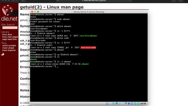Click the green whoami entry under ls
The width and height of the screenshot is (188, 106).
pyautogui.click(x=33, y=59)
